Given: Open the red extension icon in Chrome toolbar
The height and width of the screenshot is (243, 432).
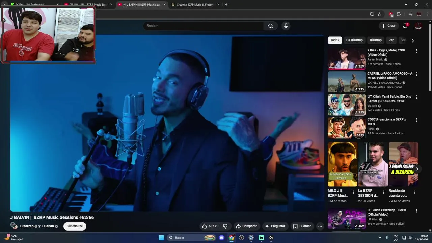Looking at the screenshot, I should pos(391,14).
